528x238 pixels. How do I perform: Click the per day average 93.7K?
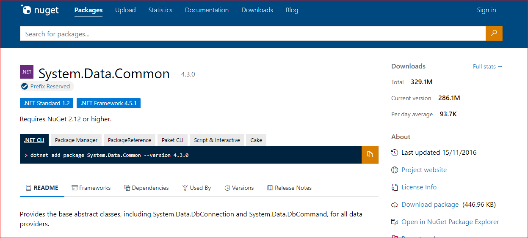[x=448, y=114]
